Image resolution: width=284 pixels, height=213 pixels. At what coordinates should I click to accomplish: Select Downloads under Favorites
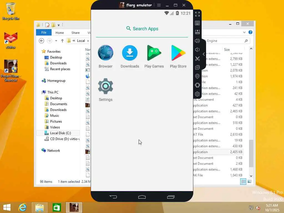point(58,63)
